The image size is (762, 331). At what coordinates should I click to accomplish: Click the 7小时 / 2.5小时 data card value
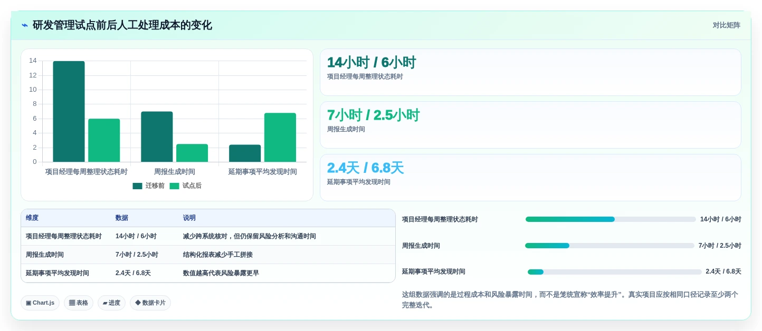click(x=373, y=115)
